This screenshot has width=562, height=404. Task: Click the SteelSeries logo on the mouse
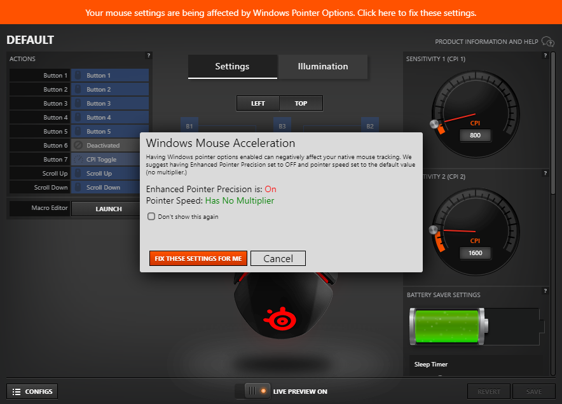point(280,319)
